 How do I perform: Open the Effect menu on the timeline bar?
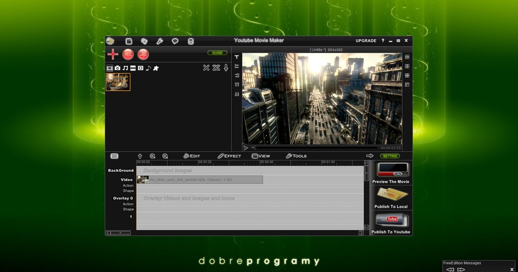pos(230,156)
